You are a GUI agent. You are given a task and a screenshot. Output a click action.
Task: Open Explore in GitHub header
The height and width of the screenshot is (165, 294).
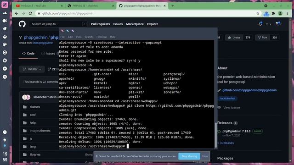(153, 24)
